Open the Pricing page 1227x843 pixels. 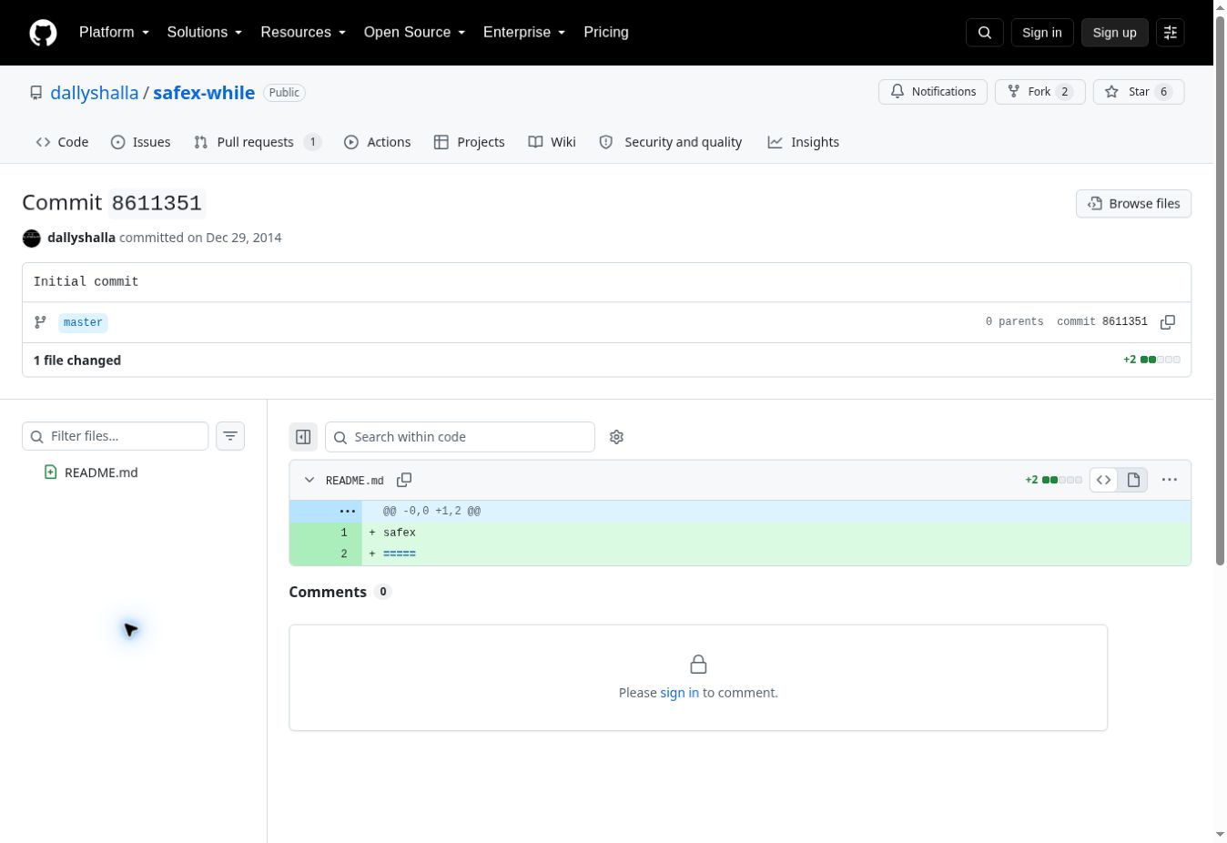click(606, 32)
